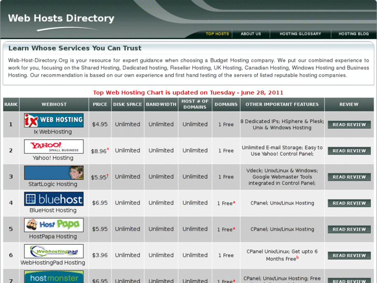
Task: Click the BlueHost Hosting text link
Action: (x=53, y=210)
